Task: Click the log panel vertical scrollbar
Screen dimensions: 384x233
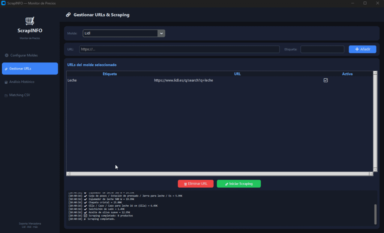Action: click(375, 214)
